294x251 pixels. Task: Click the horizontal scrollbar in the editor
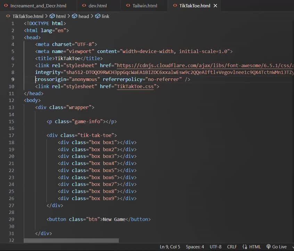click(71, 241)
